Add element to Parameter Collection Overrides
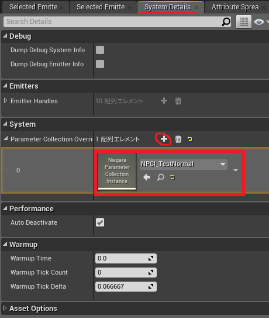269x318 pixels. [x=164, y=139]
